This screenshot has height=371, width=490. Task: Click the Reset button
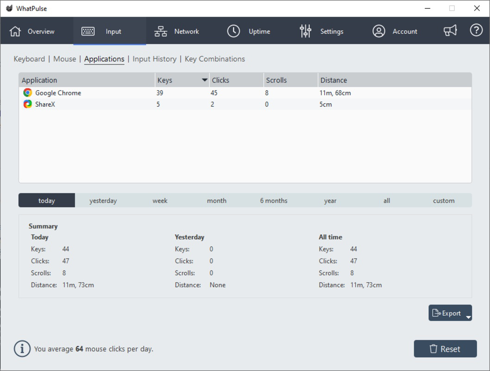(x=446, y=348)
